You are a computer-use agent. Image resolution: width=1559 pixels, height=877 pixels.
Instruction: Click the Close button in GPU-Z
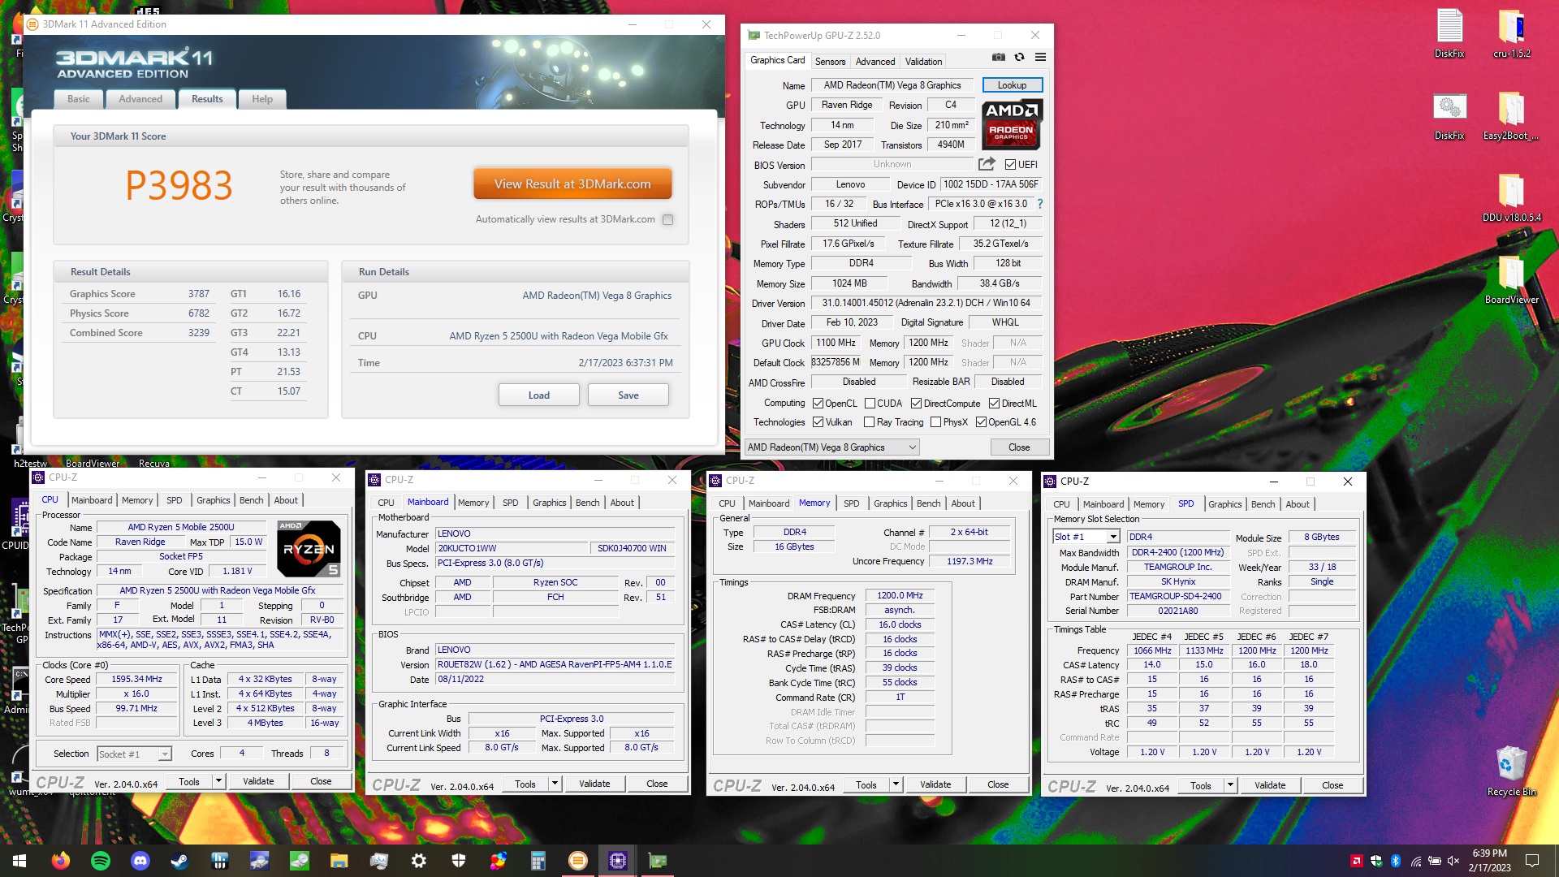[1019, 447]
